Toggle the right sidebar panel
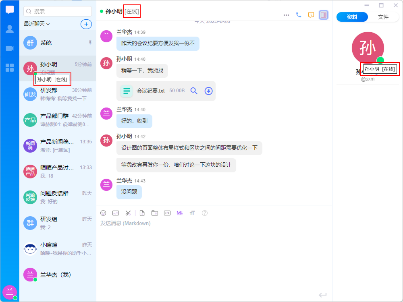The height and width of the screenshot is (302, 403). 323,15
